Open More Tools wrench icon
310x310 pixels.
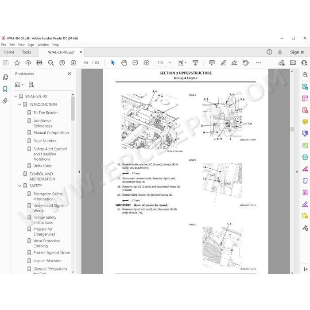point(305,228)
